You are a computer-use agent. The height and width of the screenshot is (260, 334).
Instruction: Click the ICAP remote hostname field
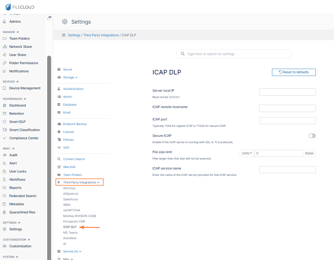pos(287,108)
